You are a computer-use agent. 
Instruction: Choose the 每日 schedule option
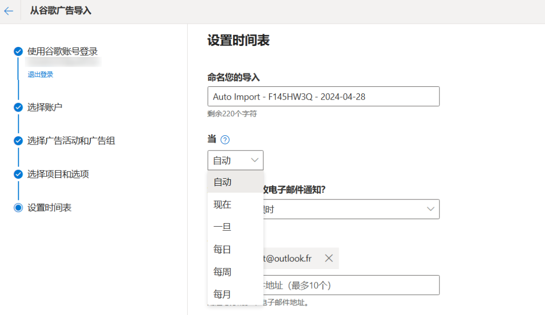(223, 249)
